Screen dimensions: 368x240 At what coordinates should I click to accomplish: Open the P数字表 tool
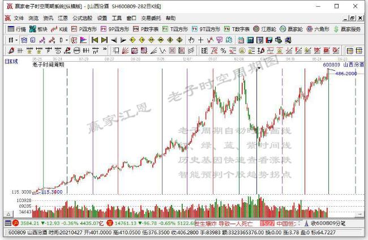point(146,29)
